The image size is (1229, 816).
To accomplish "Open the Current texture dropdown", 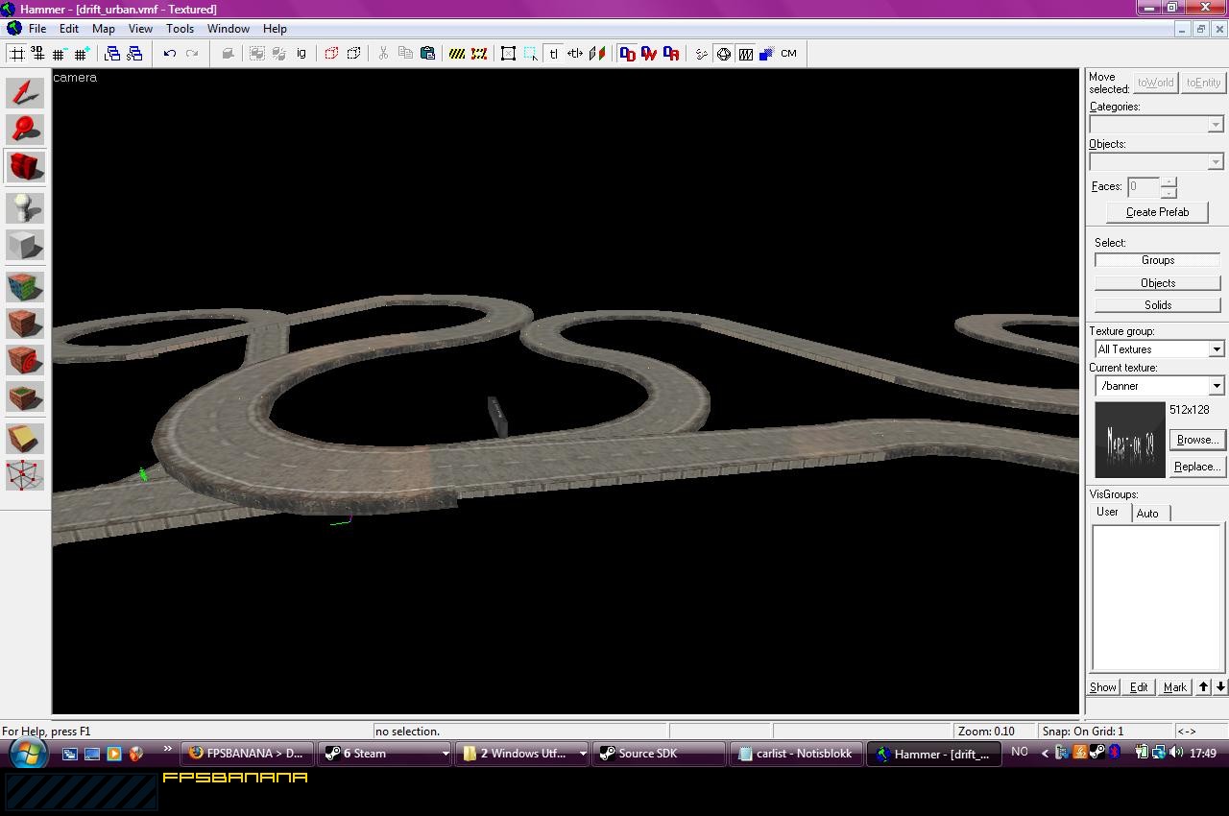I will click(x=1216, y=385).
